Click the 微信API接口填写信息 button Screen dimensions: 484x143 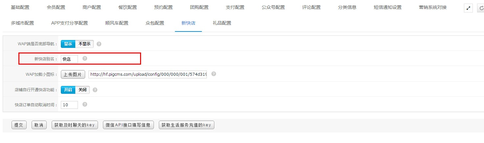(x=128, y=125)
